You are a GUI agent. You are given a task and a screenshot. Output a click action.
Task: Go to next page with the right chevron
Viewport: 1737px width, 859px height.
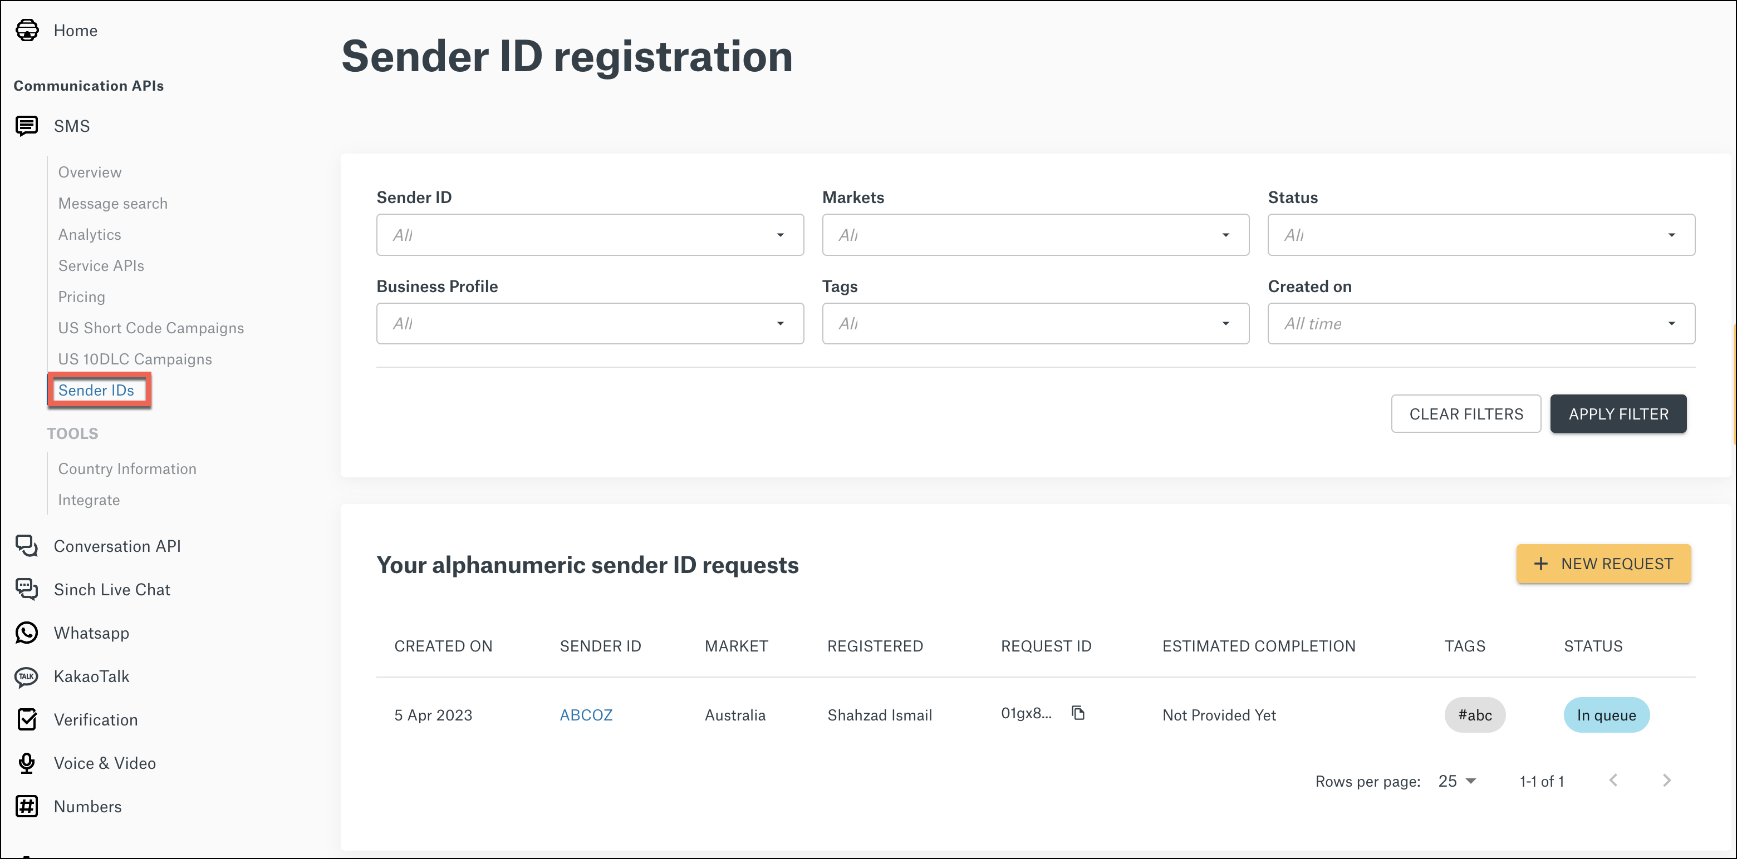click(1666, 780)
